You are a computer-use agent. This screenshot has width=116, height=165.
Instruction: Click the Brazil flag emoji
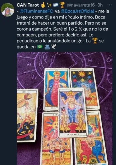coord(40,47)
